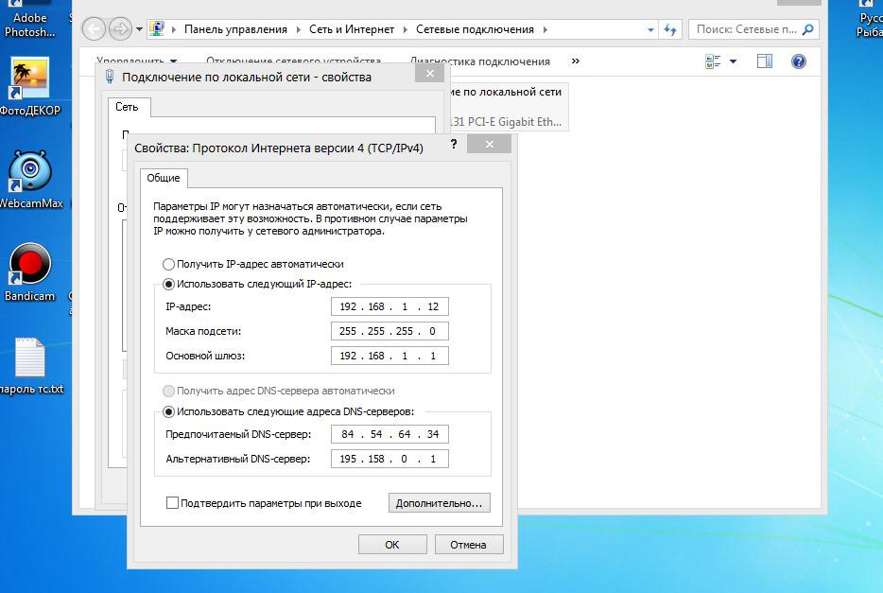Open Bandicam desktop icon
883x593 pixels.
pyautogui.click(x=29, y=265)
